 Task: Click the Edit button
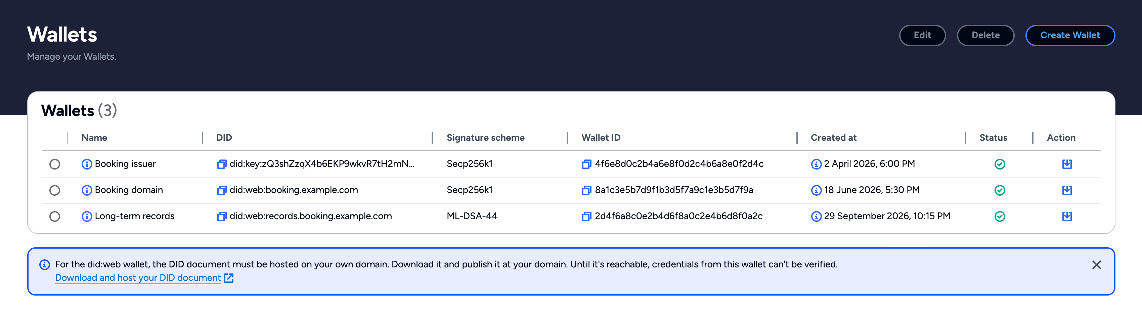coord(922,36)
